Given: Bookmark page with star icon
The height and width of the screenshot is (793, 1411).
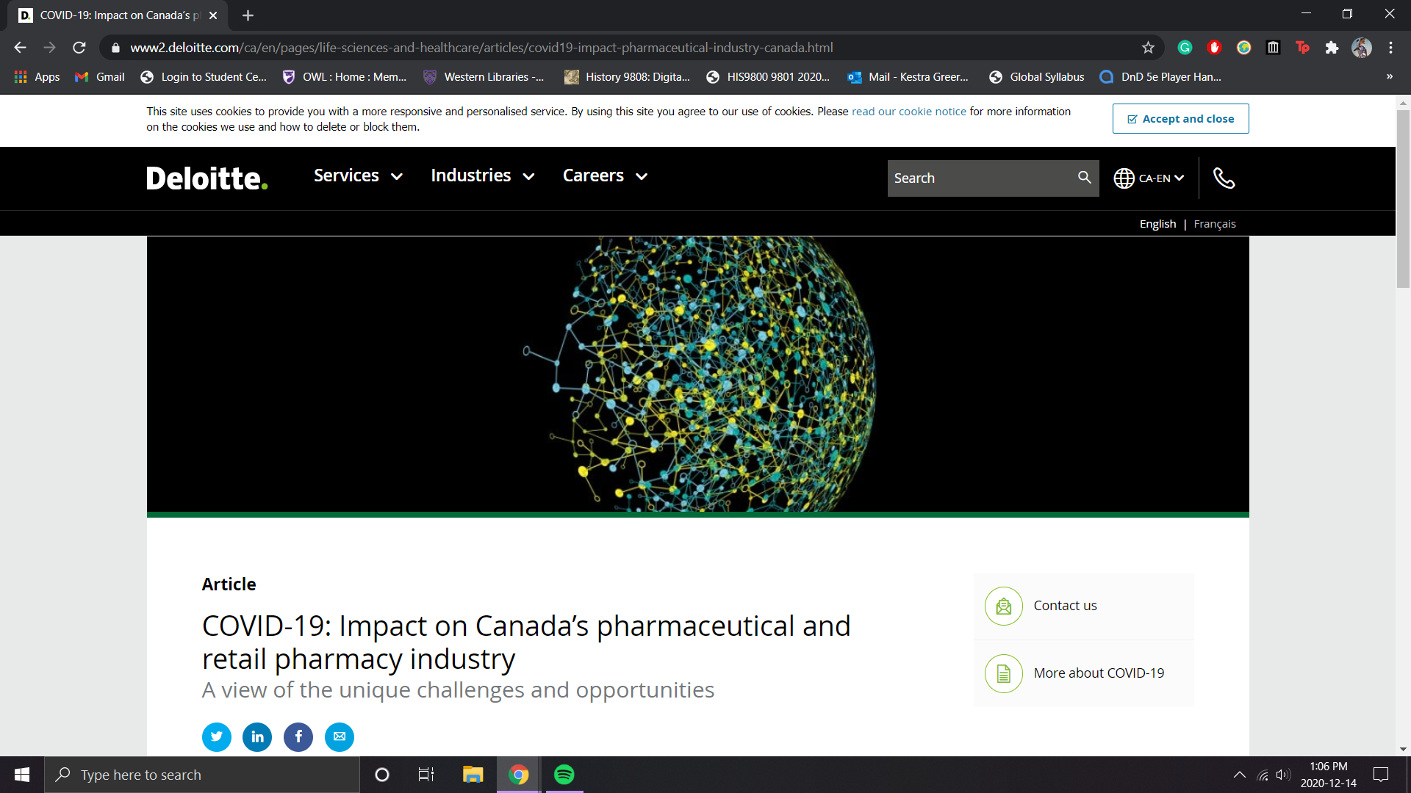Looking at the screenshot, I should (1148, 48).
